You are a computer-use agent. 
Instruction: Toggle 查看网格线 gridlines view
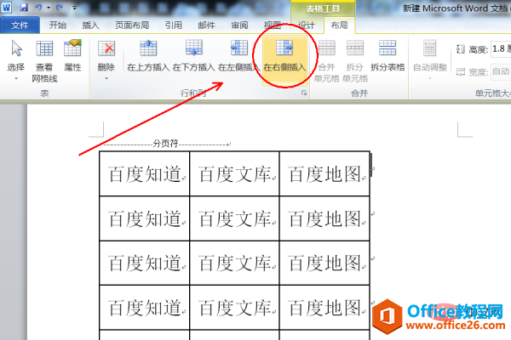click(44, 60)
